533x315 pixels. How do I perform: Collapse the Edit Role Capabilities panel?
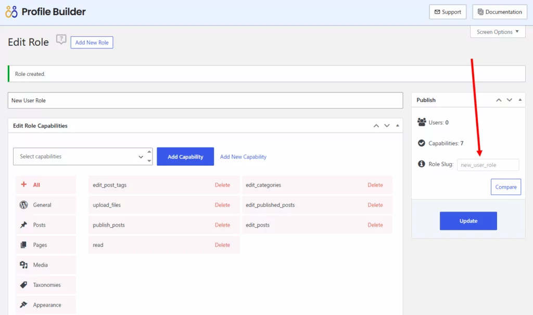397,126
